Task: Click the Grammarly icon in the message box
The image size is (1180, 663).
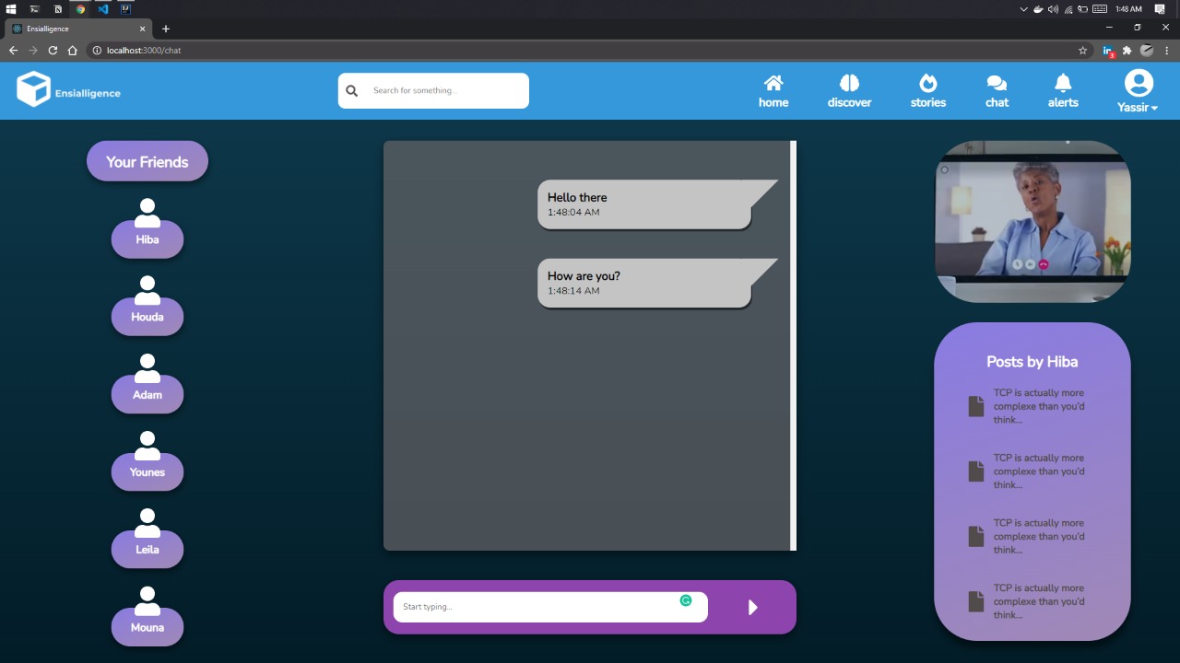Action: (x=686, y=599)
